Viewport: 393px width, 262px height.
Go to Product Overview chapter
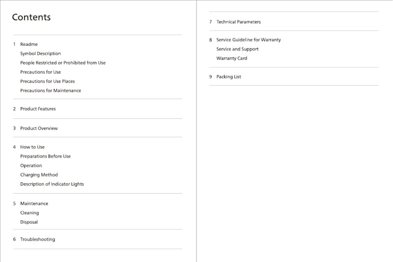tap(39, 128)
